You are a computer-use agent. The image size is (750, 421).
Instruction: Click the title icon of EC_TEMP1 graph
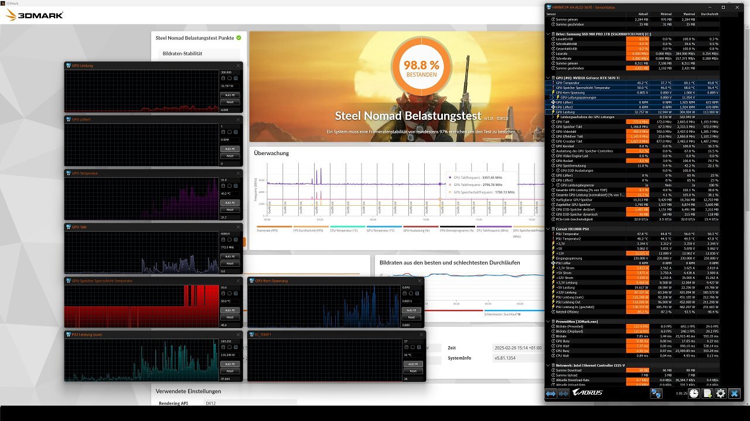(251, 334)
